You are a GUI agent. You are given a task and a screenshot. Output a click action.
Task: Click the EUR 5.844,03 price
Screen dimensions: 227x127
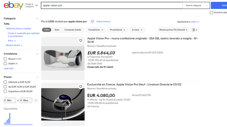click(101, 53)
